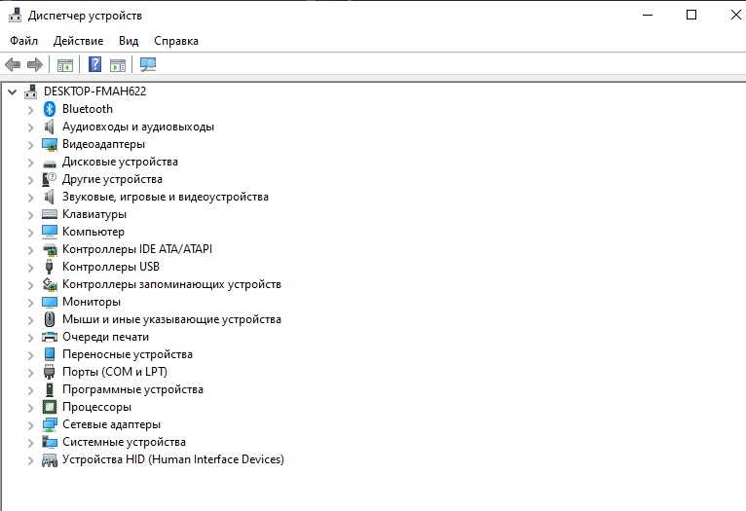Image resolution: width=746 pixels, height=511 pixels.
Task: Expand the Мониторы category
Action: [31, 303]
